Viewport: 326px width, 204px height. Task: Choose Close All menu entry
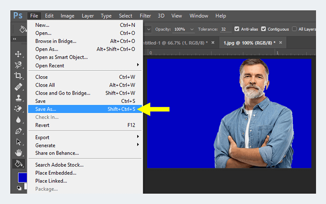tap(85, 85)
